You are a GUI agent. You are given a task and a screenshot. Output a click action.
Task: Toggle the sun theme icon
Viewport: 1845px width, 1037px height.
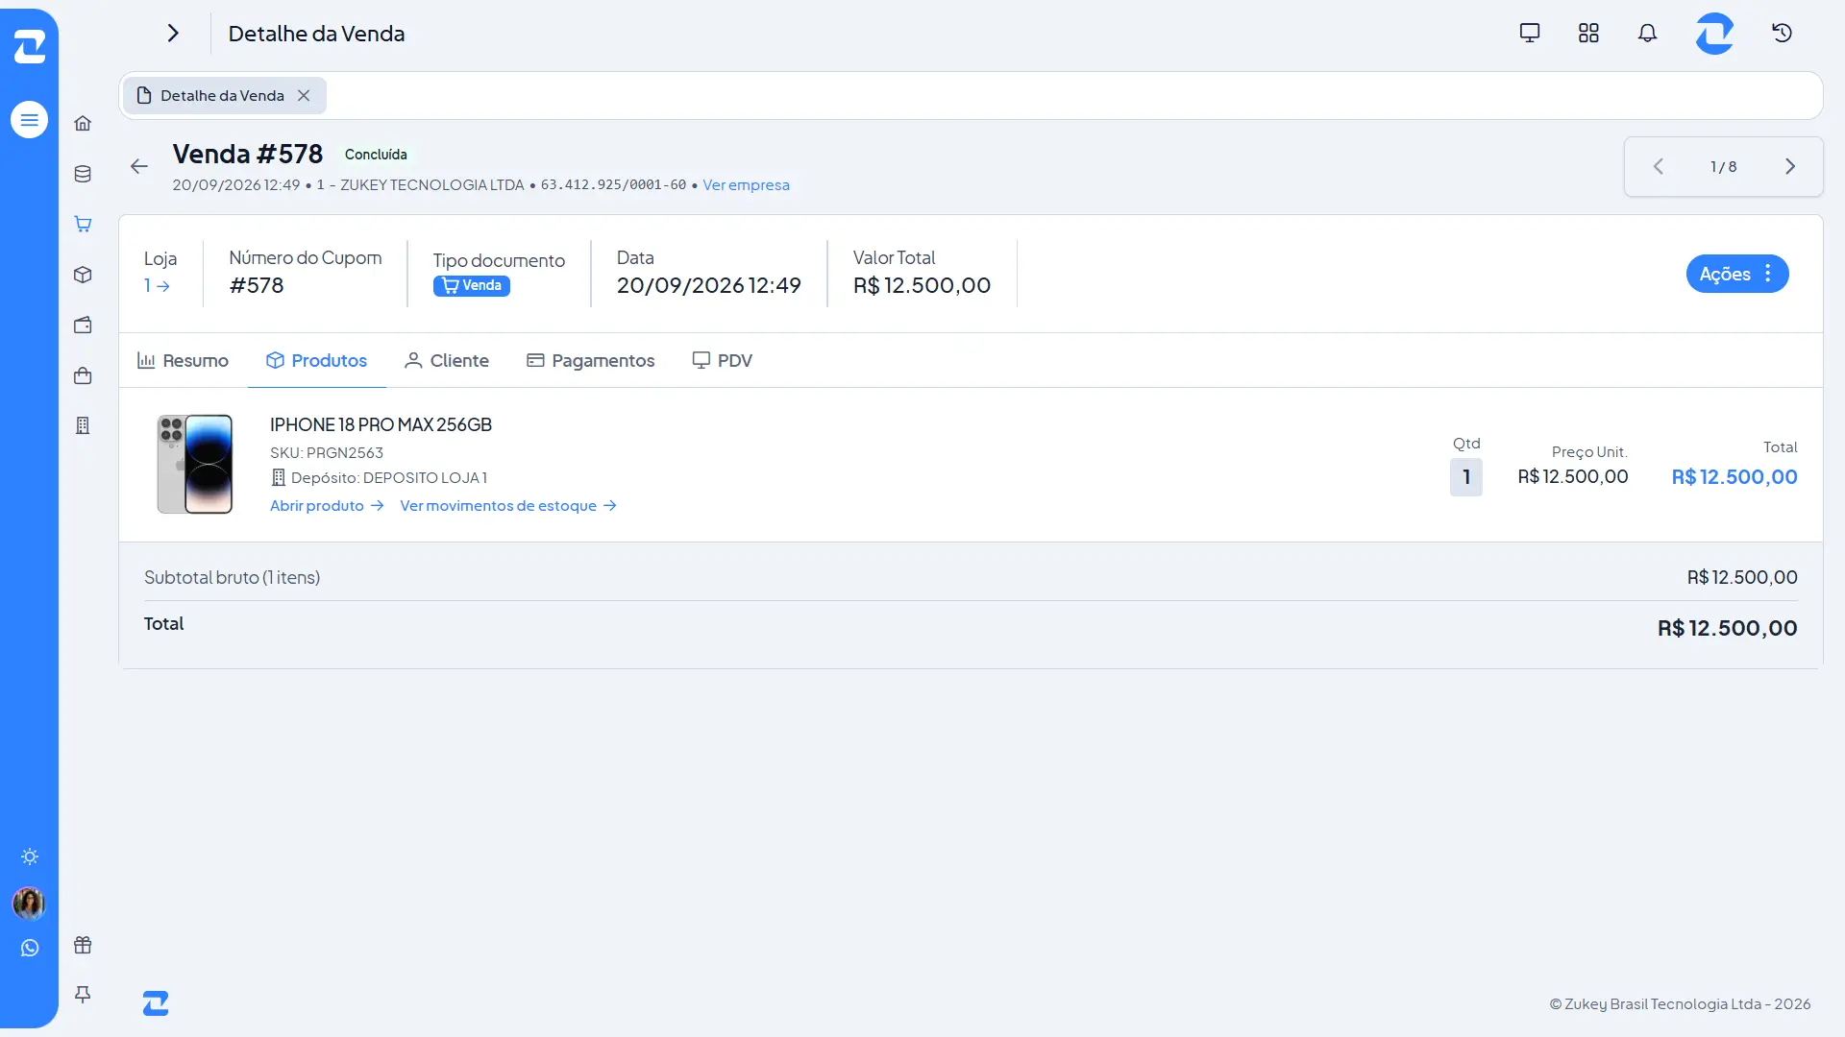[x=30, y=856]
